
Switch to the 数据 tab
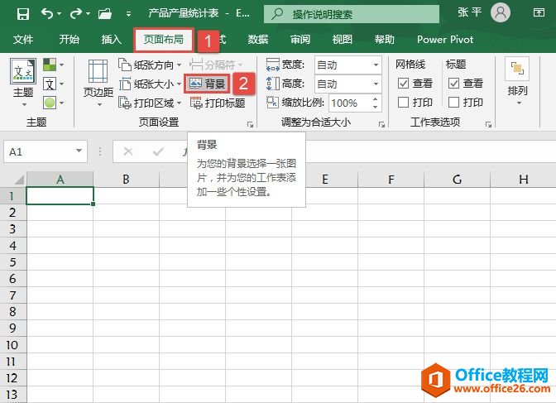pos(258,40)
